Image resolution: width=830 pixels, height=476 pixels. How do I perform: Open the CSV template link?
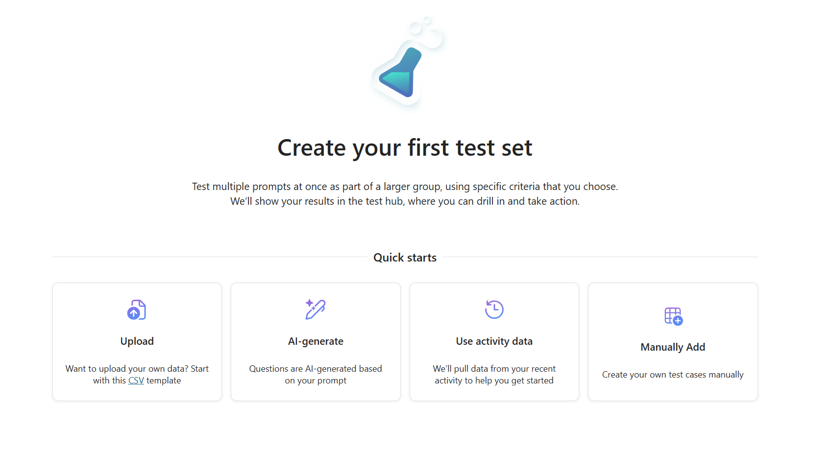[136, 380]
